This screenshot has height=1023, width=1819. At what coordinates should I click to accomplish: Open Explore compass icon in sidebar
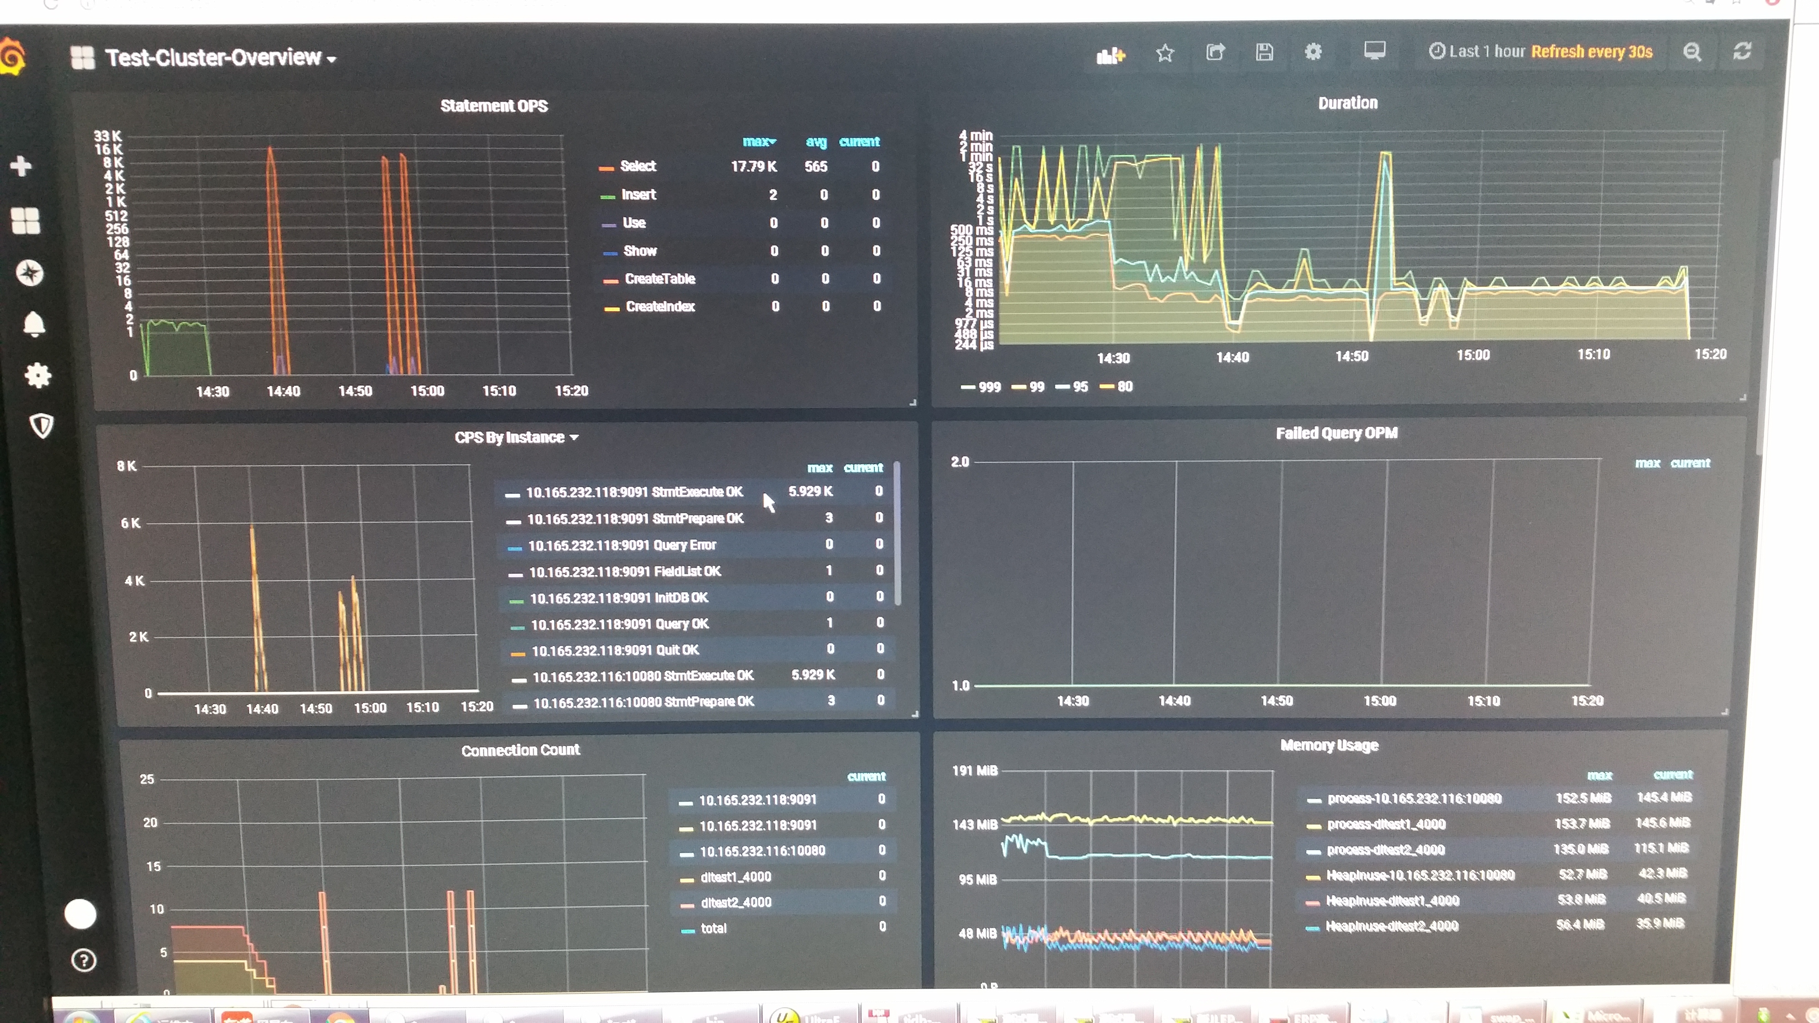tap(30, 273)
